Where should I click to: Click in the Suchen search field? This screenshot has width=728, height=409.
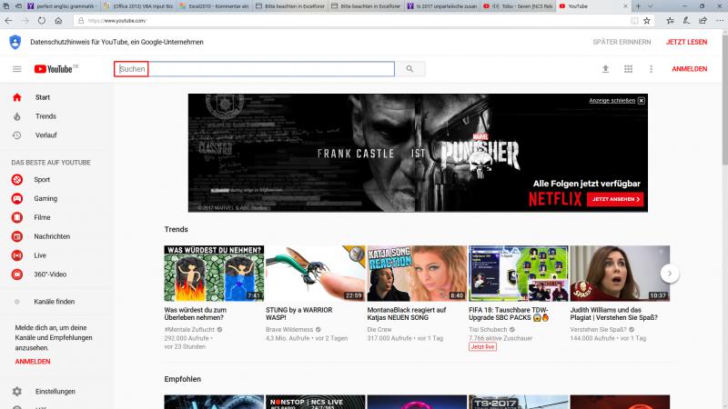[255, 69]
